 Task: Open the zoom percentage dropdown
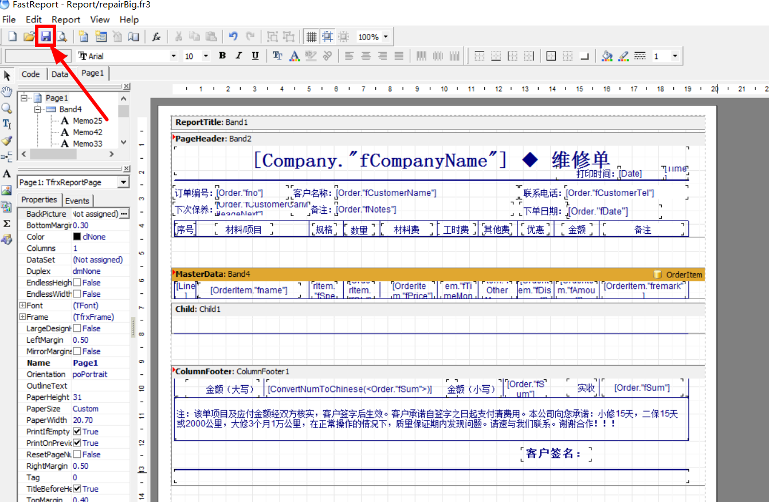(386, 37)
